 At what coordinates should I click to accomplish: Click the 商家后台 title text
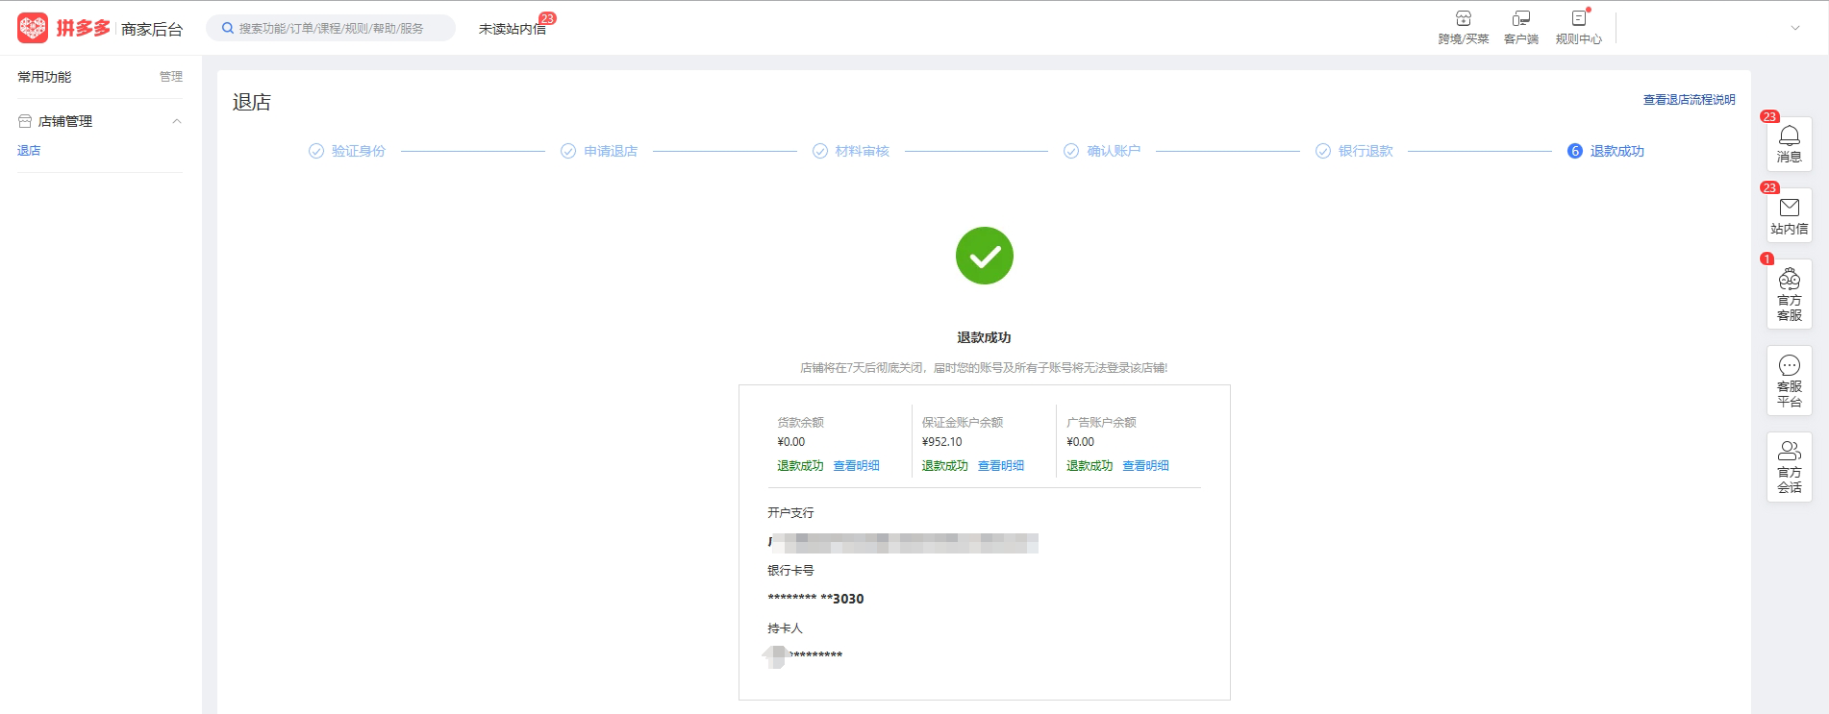[152, 30]
